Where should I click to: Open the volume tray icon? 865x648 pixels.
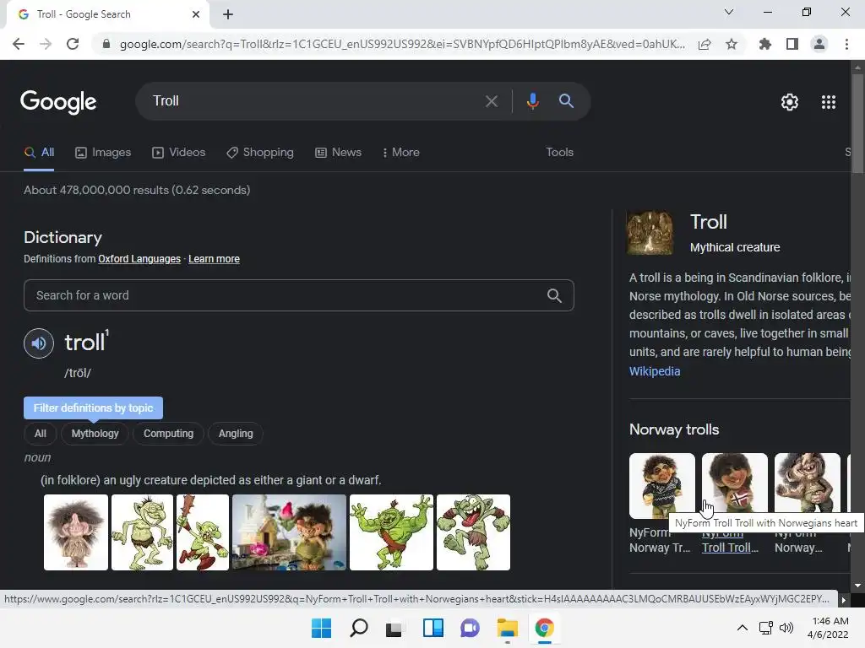[786, 628]
